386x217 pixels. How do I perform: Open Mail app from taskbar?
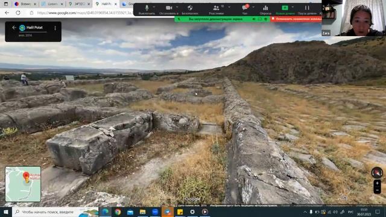point(130,212)
